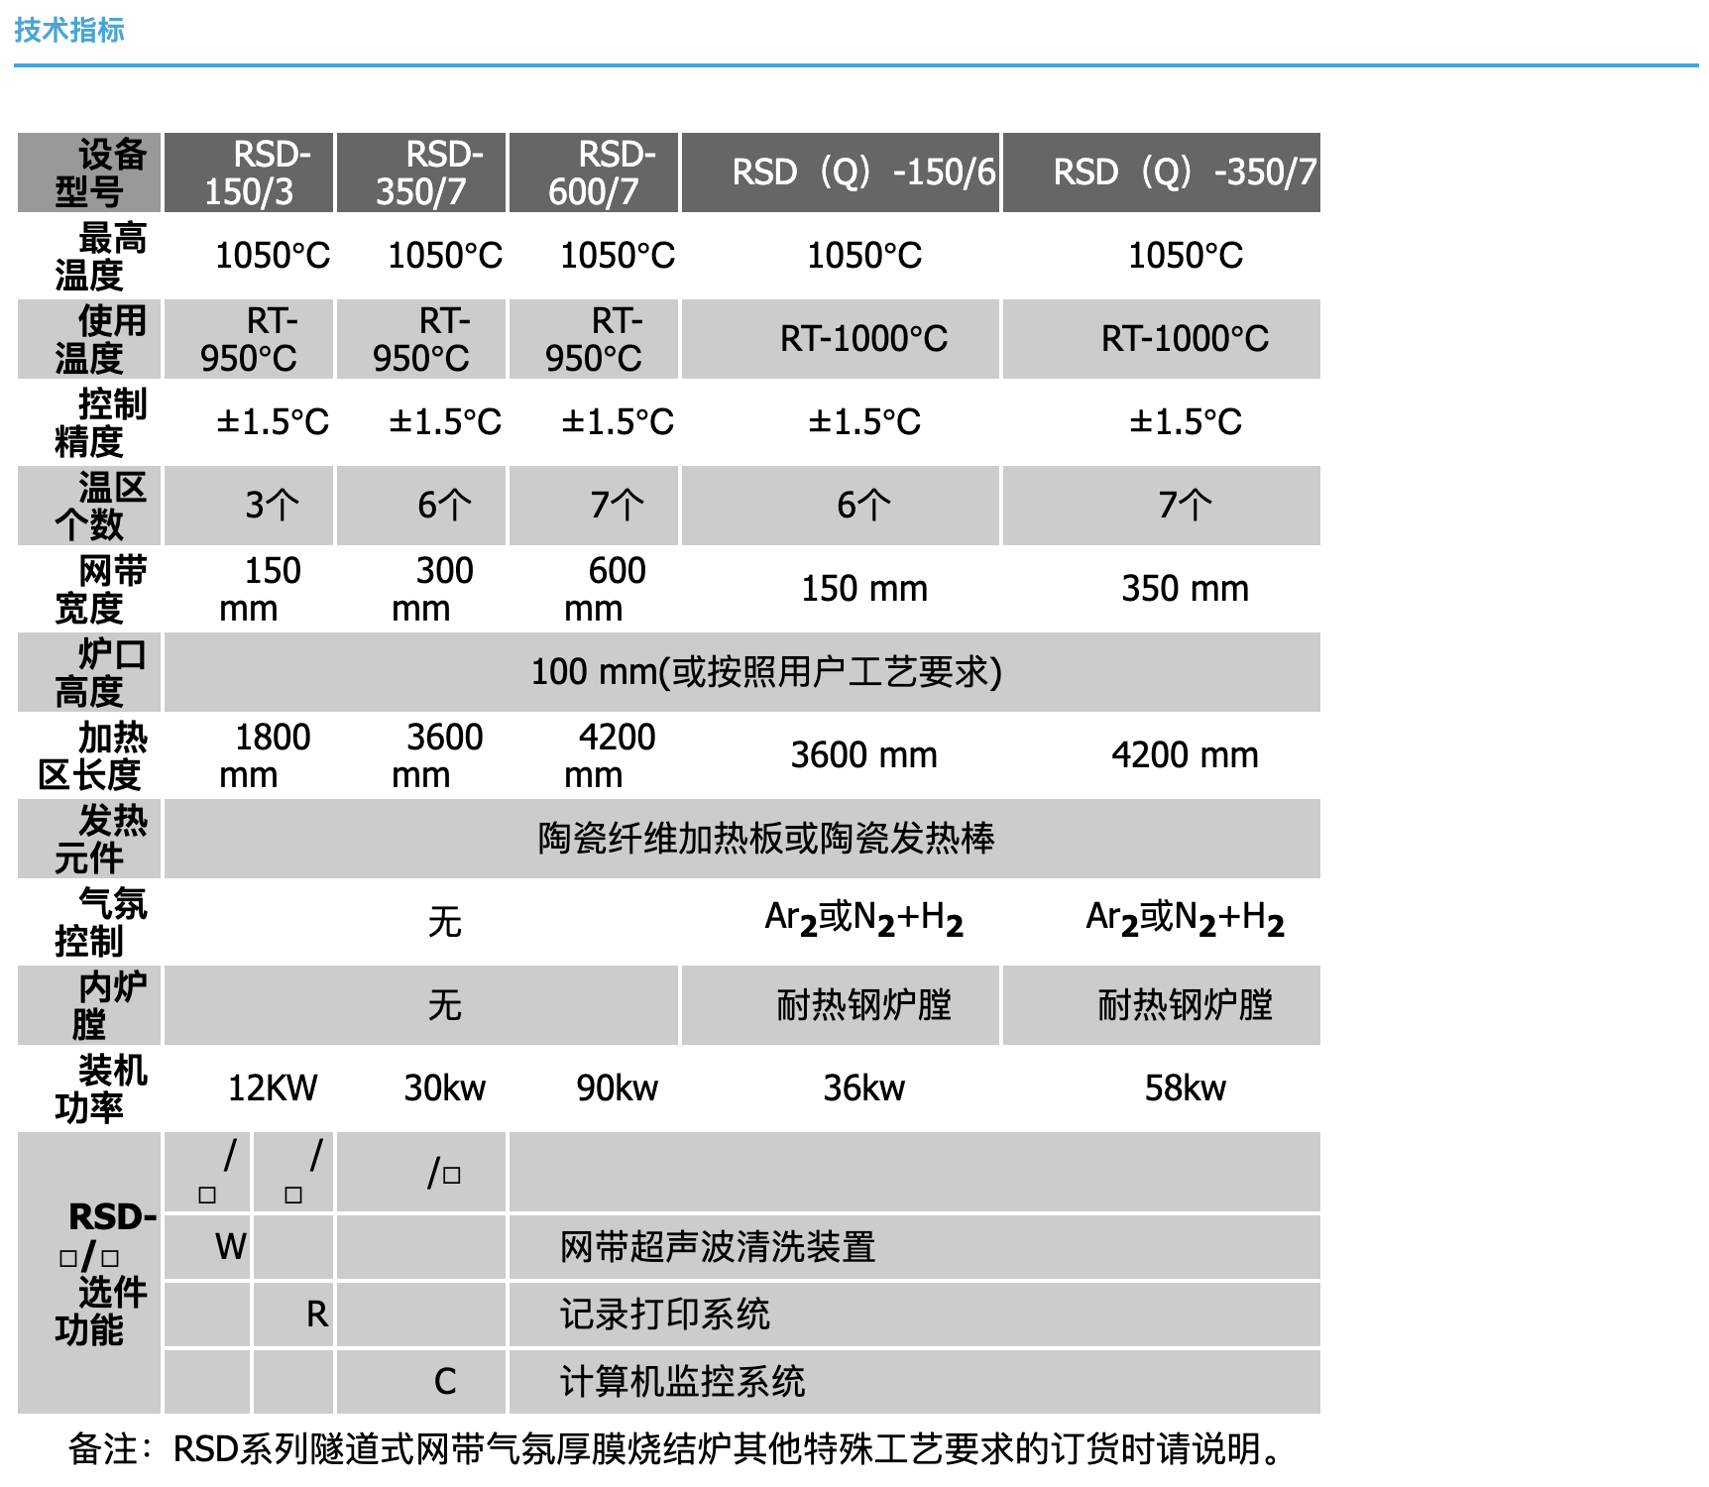Click the 12KW installed power value

click(x=273, y=1088)
